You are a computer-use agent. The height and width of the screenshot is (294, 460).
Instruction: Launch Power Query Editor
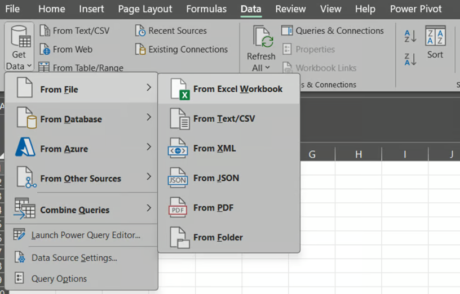86,235
